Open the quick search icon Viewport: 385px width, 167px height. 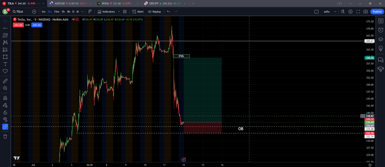click(x=343, y=11)
